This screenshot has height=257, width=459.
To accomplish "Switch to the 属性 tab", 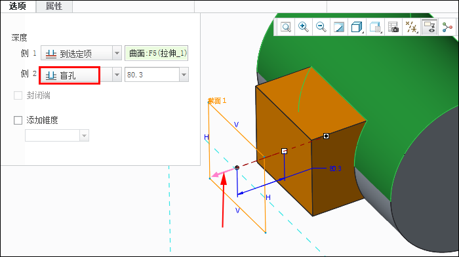I will pyautogui.click(x=54, y=6).
